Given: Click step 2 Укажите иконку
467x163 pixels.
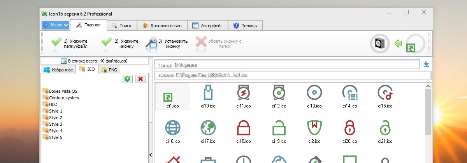Looking at the screenshot, I should [119, 43].
